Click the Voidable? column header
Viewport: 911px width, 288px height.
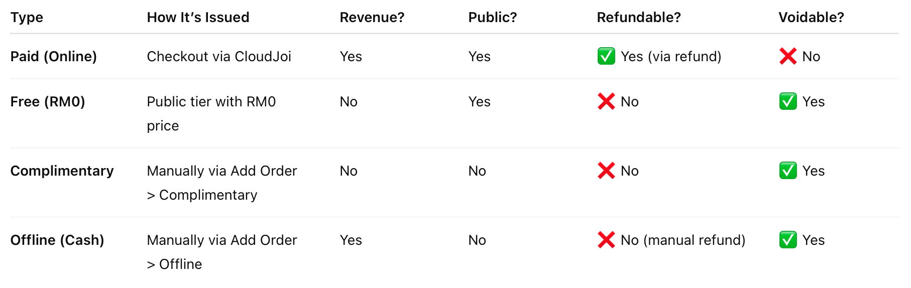click(x=811, y=18)
